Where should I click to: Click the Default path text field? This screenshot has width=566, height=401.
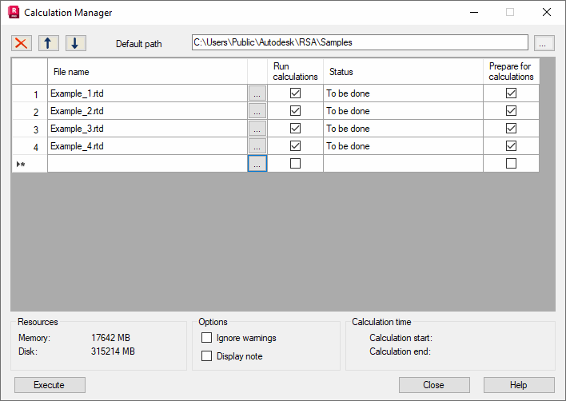click(360, 42)
